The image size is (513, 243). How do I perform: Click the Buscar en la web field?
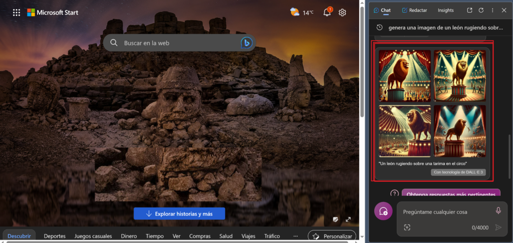click(175, 43)
